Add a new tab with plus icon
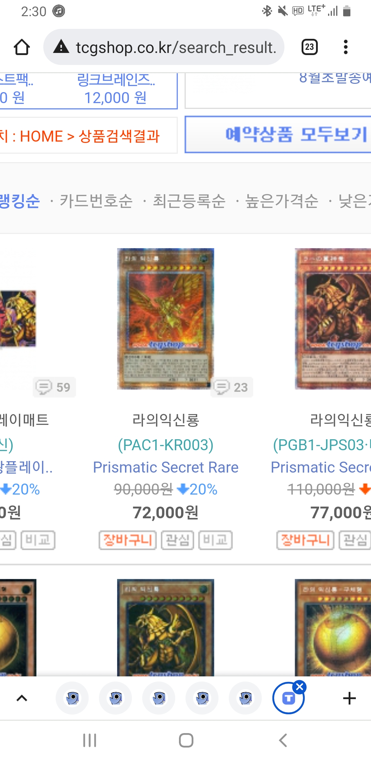The image size is (371, 763). coord(349,698)
